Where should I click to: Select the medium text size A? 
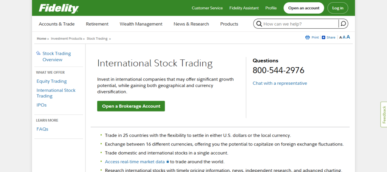344,37
